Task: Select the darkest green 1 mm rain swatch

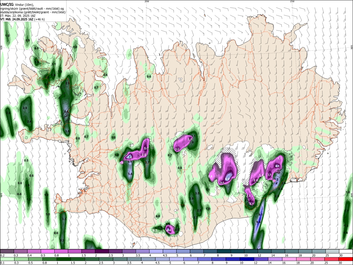Action: [x=64, y=259]
